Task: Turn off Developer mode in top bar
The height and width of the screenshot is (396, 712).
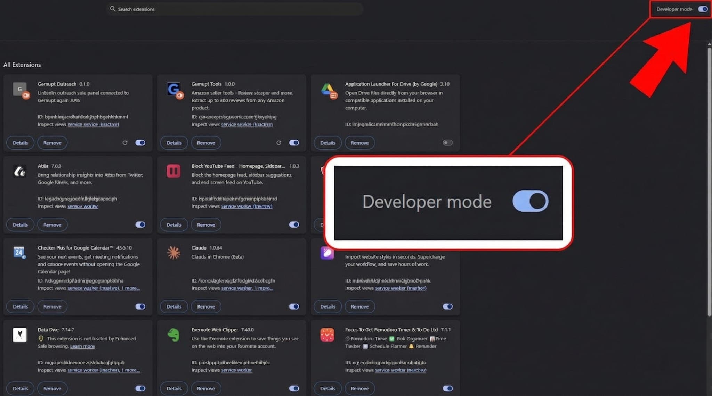Action: (x=703, y=9)
